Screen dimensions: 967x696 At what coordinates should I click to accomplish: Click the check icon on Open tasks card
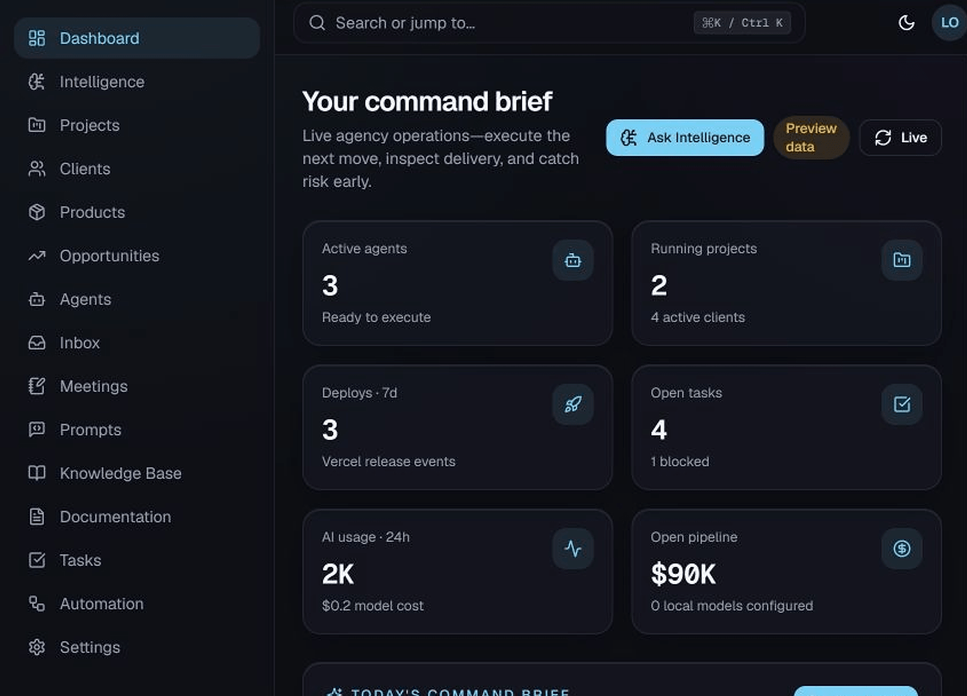pos(902,405)
